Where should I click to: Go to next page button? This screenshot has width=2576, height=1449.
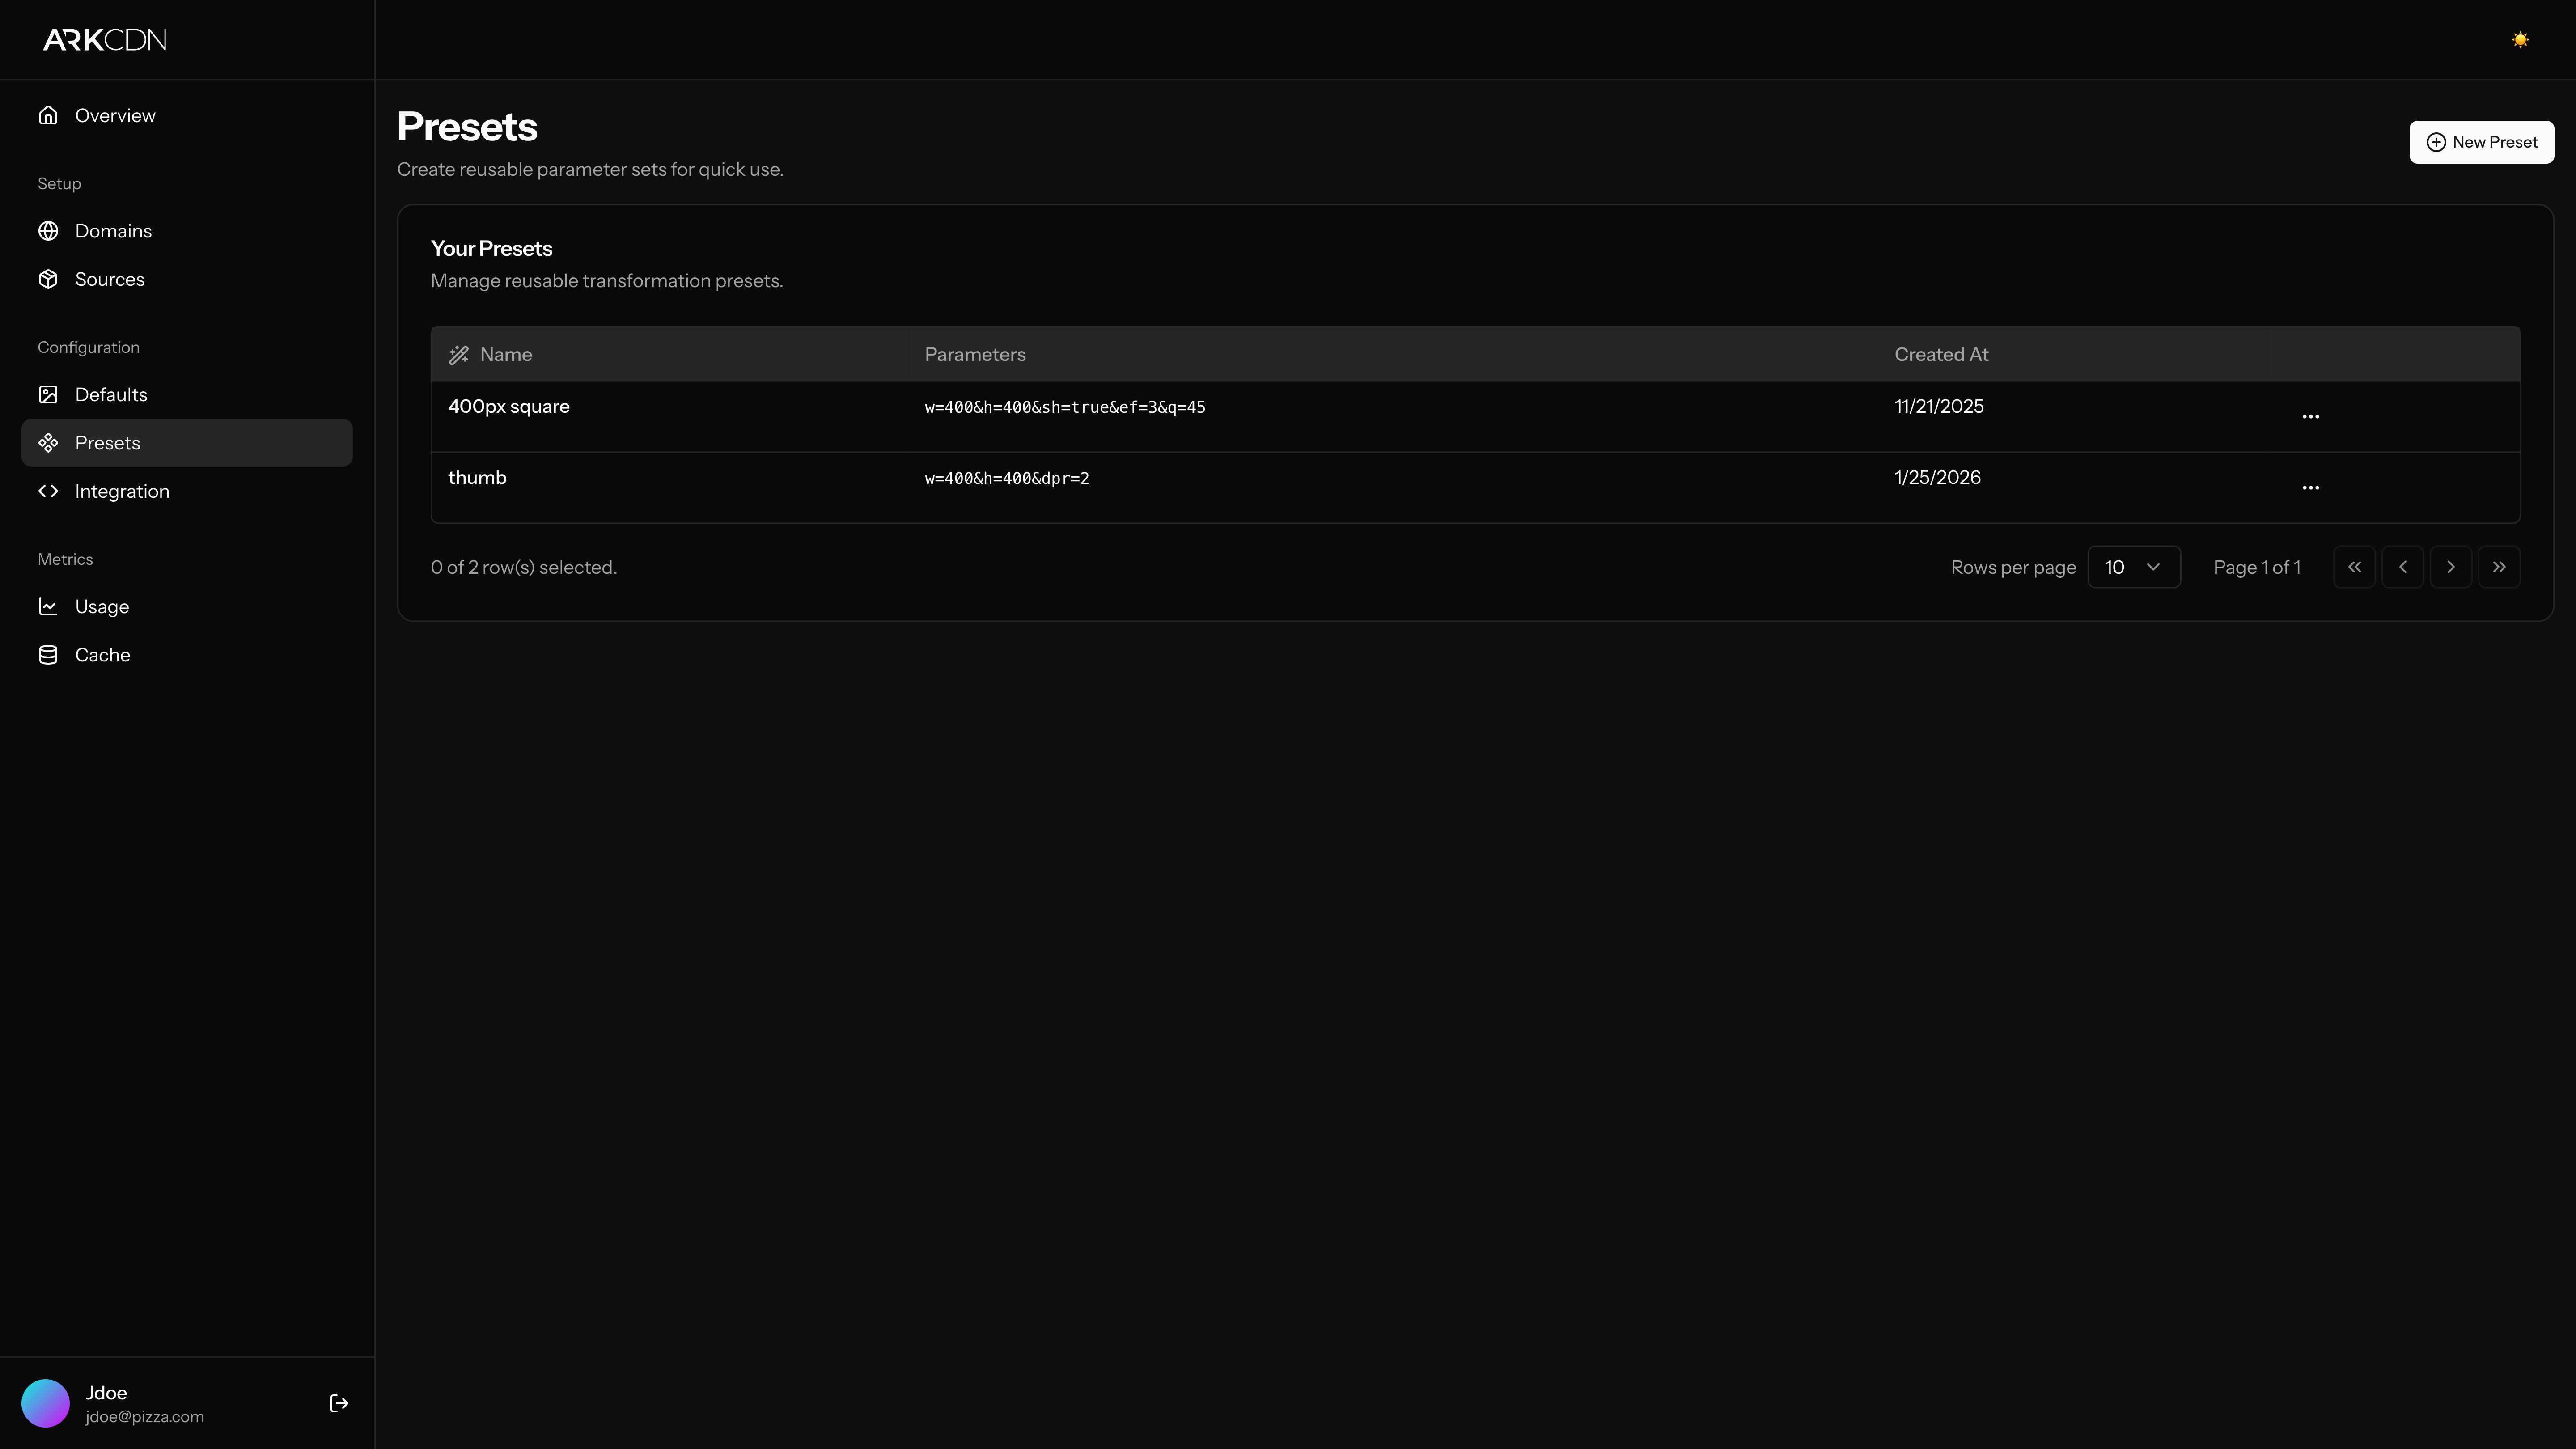pyautogui.click(x=2450, y=567)
